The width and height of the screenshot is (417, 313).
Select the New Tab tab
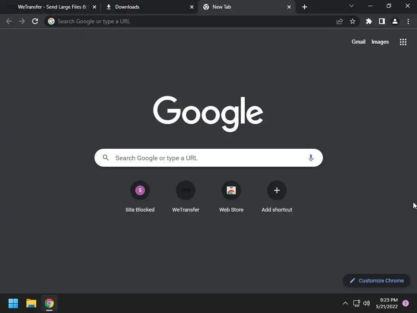coord(246,7)
